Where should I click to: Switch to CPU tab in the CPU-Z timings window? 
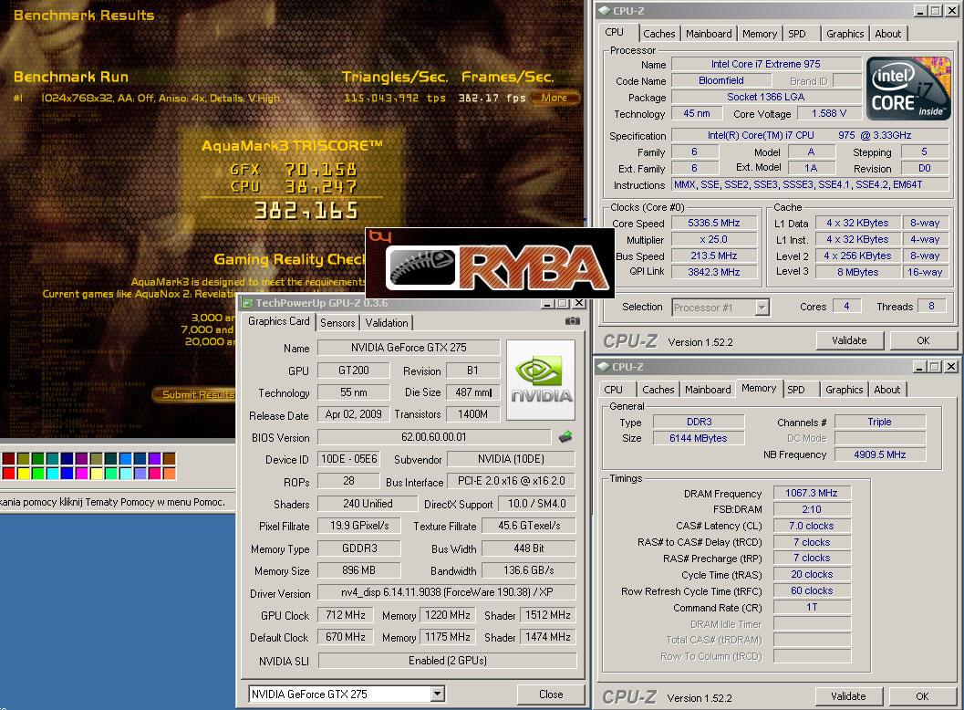(x=613, y=390)
